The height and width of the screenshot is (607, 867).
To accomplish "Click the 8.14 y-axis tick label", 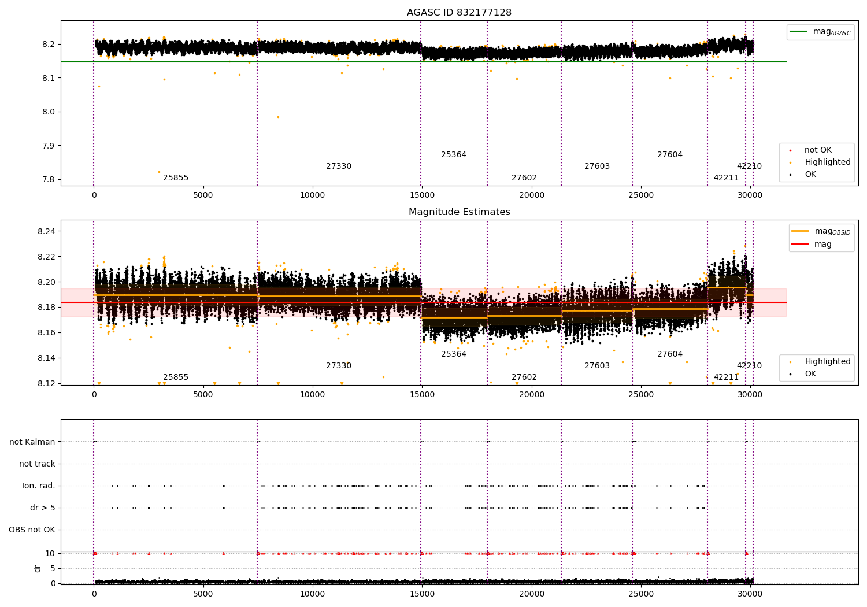I will click(x=47, y=358).
